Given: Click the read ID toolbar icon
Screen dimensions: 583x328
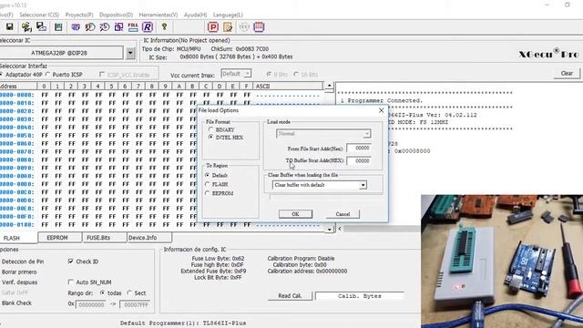Looking at the screenshot, I should 76,27.
